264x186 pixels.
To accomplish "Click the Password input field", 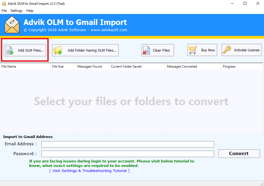I will (128, 154).
